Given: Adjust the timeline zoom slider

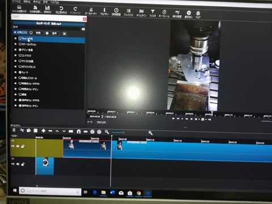Looking at the screenshot, I should coord(118,133).
